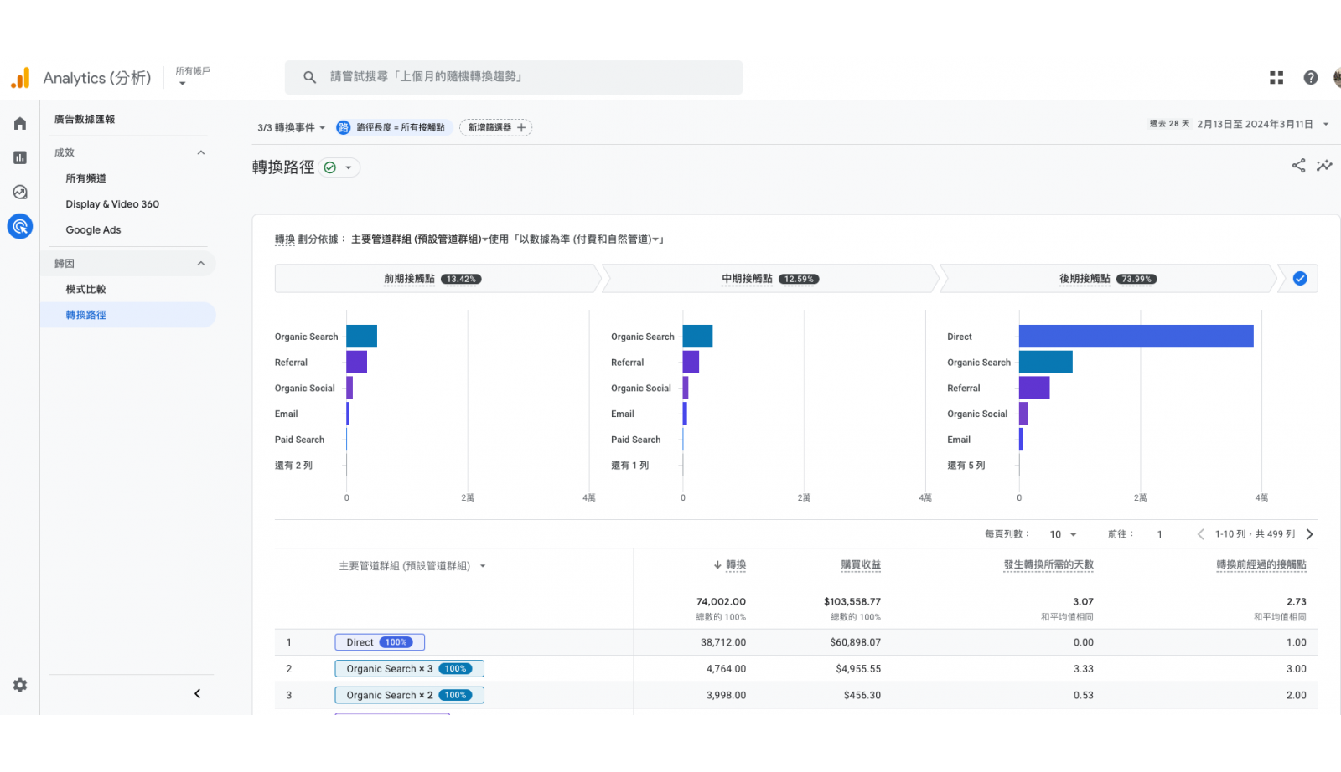Viewport: 1341px width, 772px height.
Task: Click the 路徑長度 = 所有接觸點 filter chip
Action: [395, 127]
